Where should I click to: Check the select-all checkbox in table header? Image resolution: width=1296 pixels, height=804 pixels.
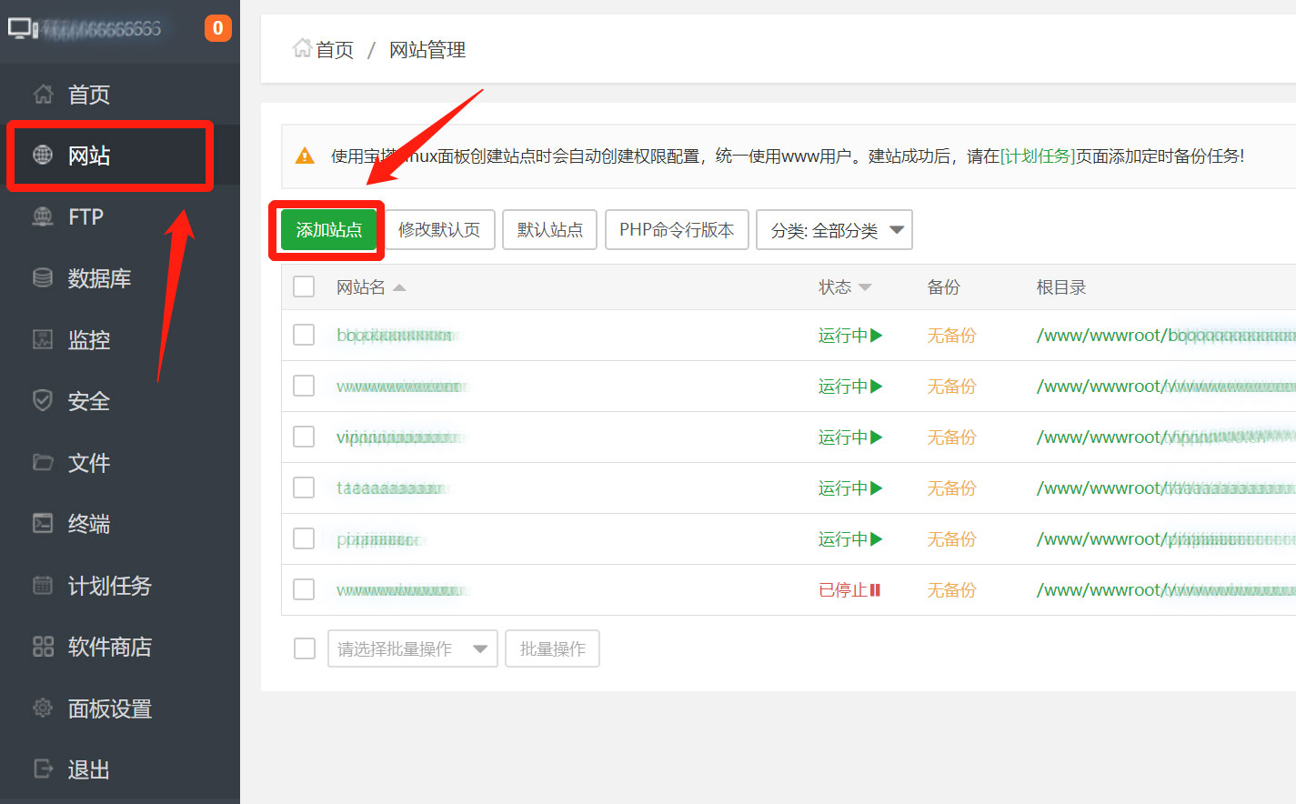click(303, 286)
